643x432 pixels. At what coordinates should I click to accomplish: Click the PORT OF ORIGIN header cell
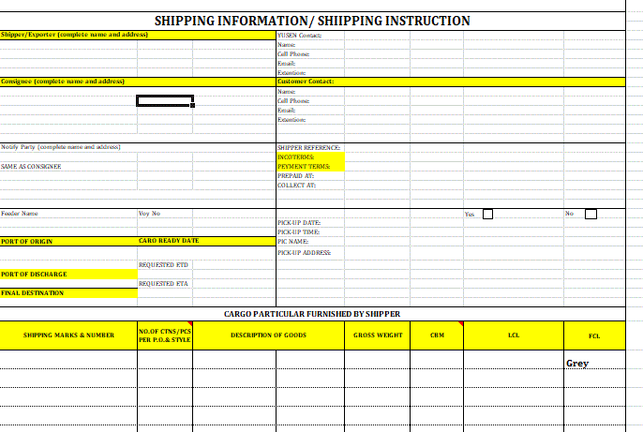point(69,242)
